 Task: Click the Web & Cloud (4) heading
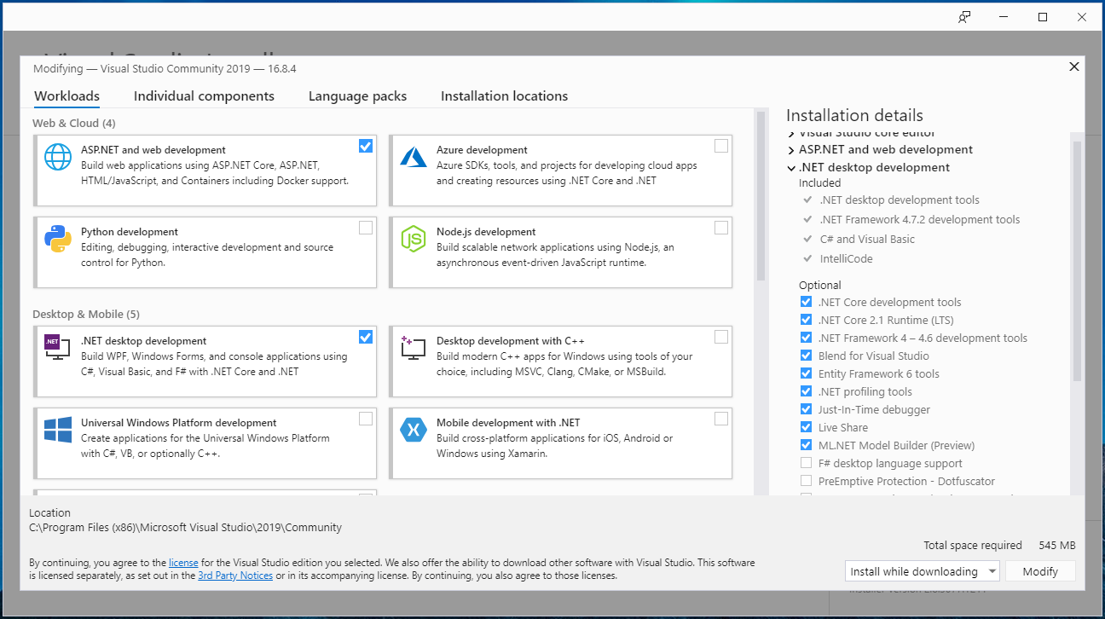pyautogui.click(x=74, y=123)
